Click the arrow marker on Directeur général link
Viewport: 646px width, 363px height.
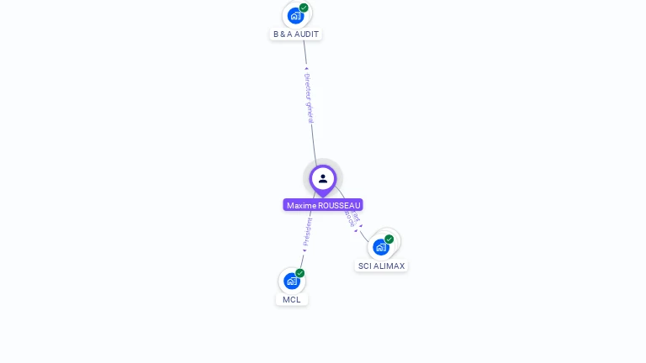pos(306,68)
